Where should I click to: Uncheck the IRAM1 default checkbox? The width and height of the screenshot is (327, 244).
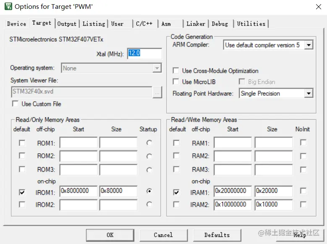[176, 192]
